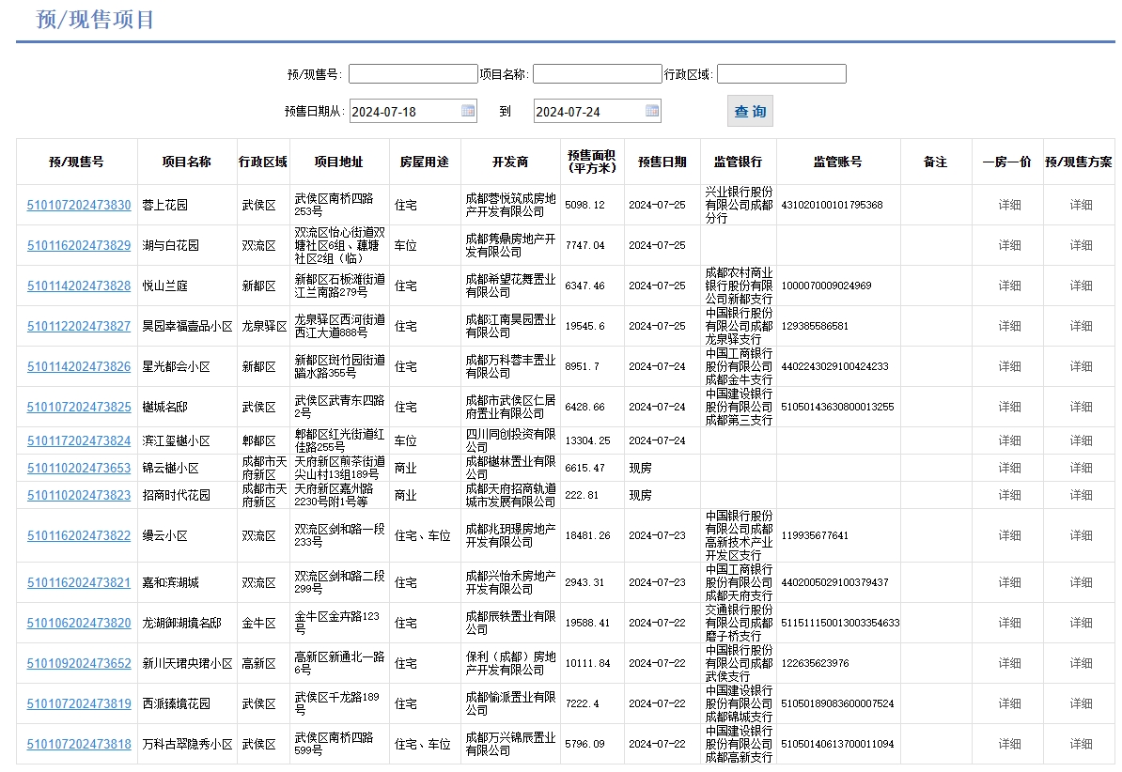Select the area value 222.81
This screenshot has height=772, width=1122.
(x=582, y=495)
